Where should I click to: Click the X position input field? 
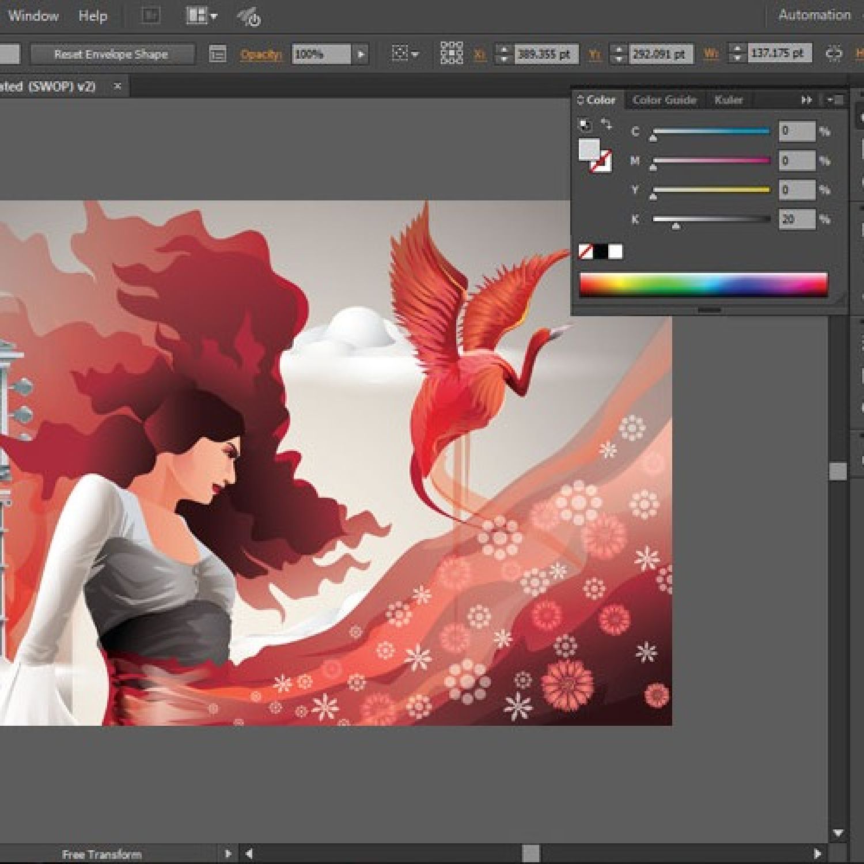point(544,54)
